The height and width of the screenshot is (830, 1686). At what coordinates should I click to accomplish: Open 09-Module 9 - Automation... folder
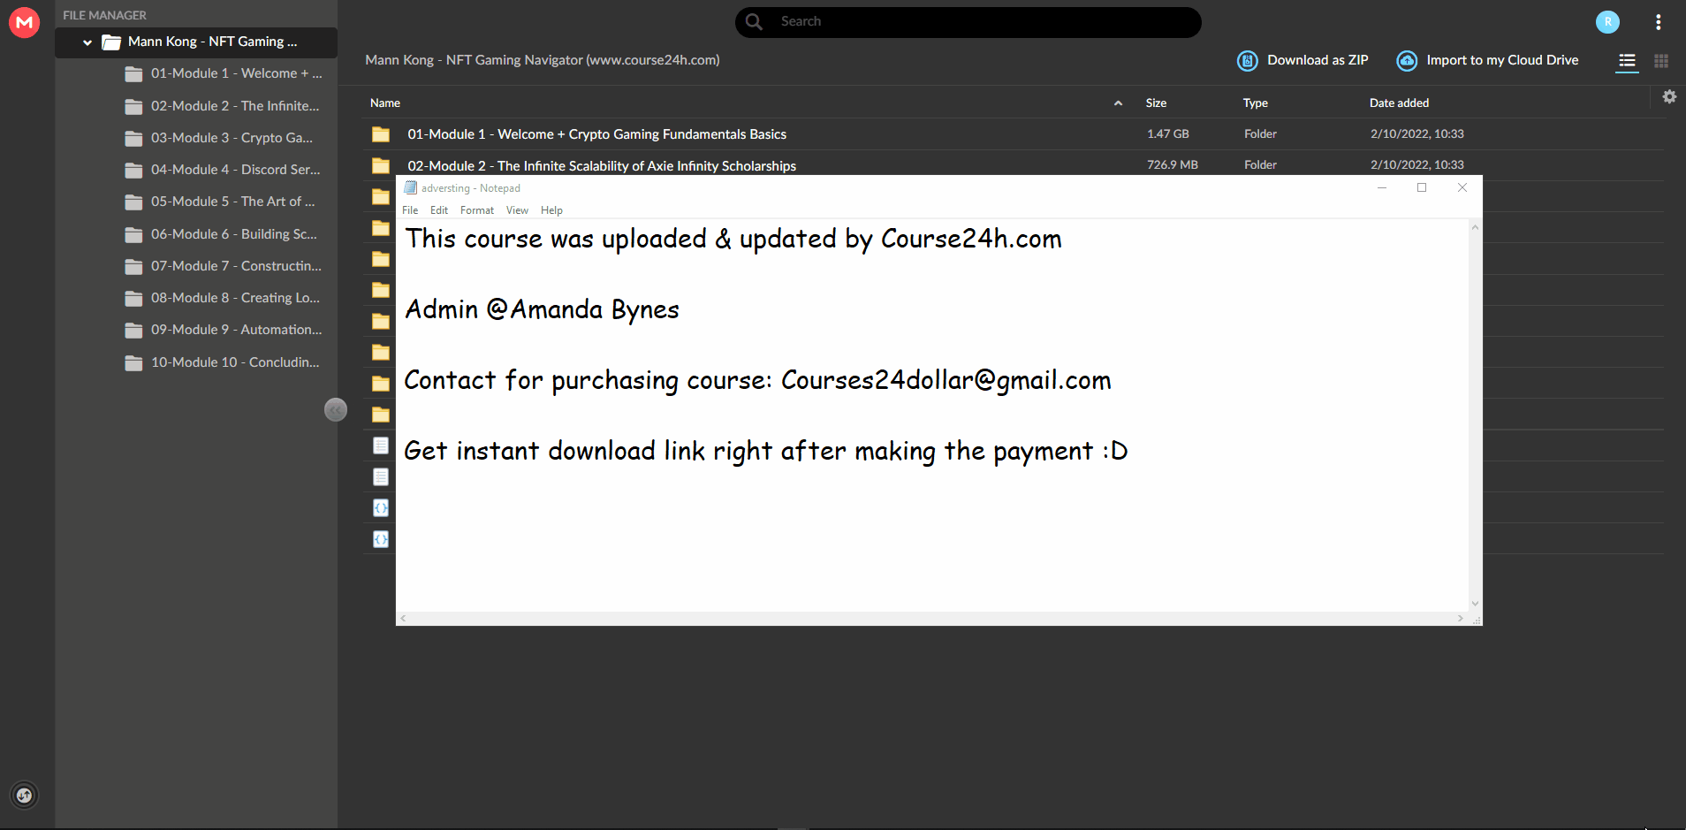click(x=223, y=330)
